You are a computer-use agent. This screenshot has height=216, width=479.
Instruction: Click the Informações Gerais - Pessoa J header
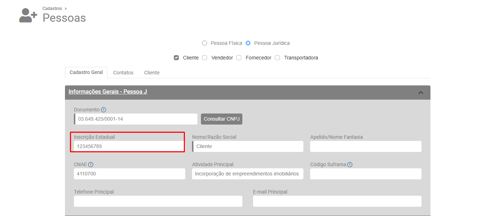[108, 92]
